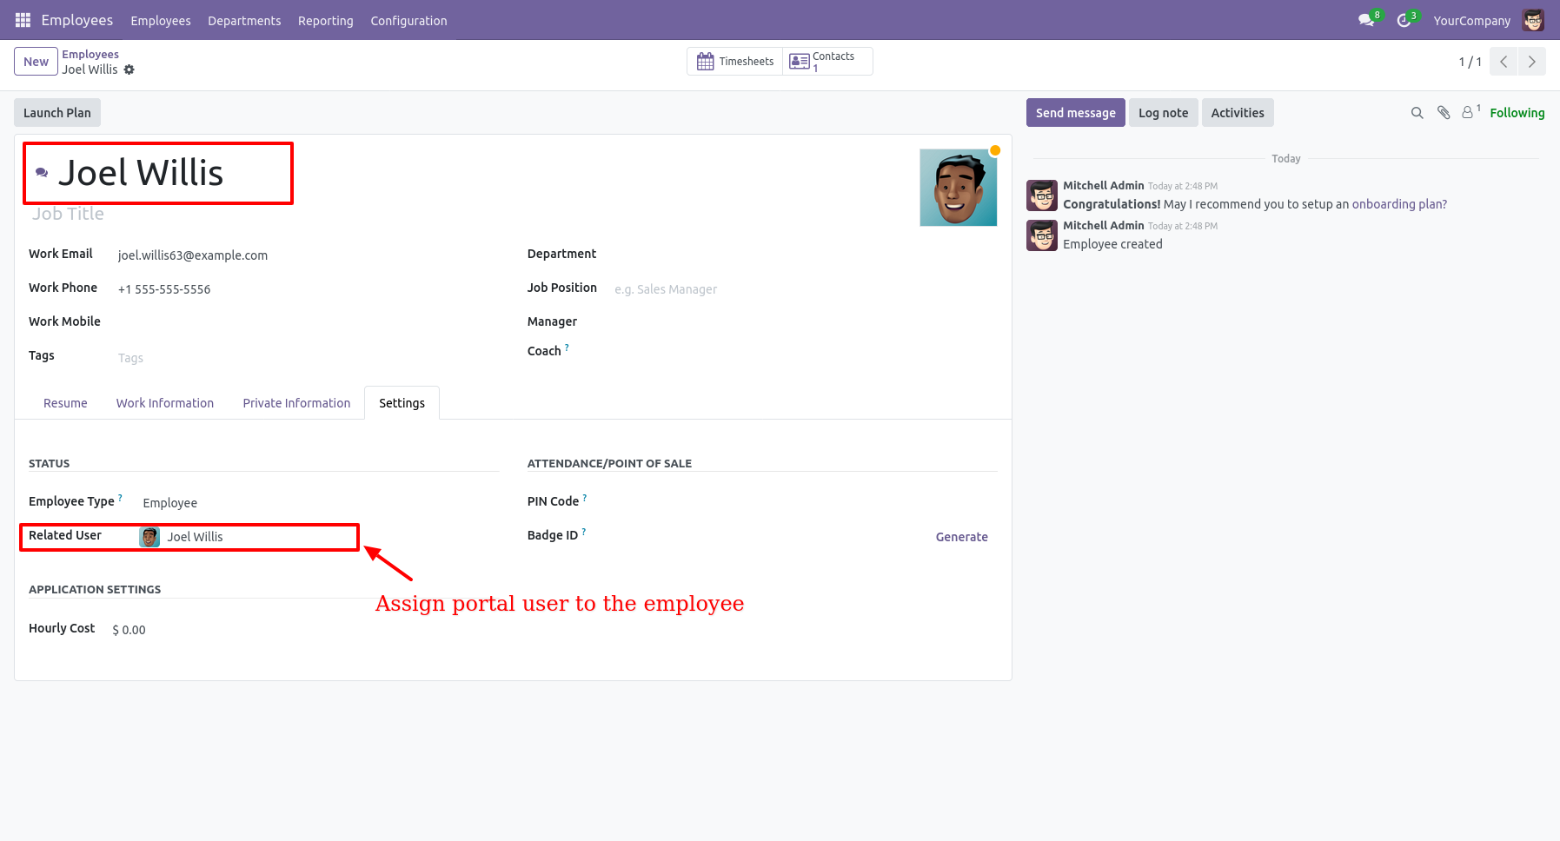The width and height of the screenshot is (1560, 841).
Task: Open the discuss messages icon in navbar
Action: click(1366, 20)
